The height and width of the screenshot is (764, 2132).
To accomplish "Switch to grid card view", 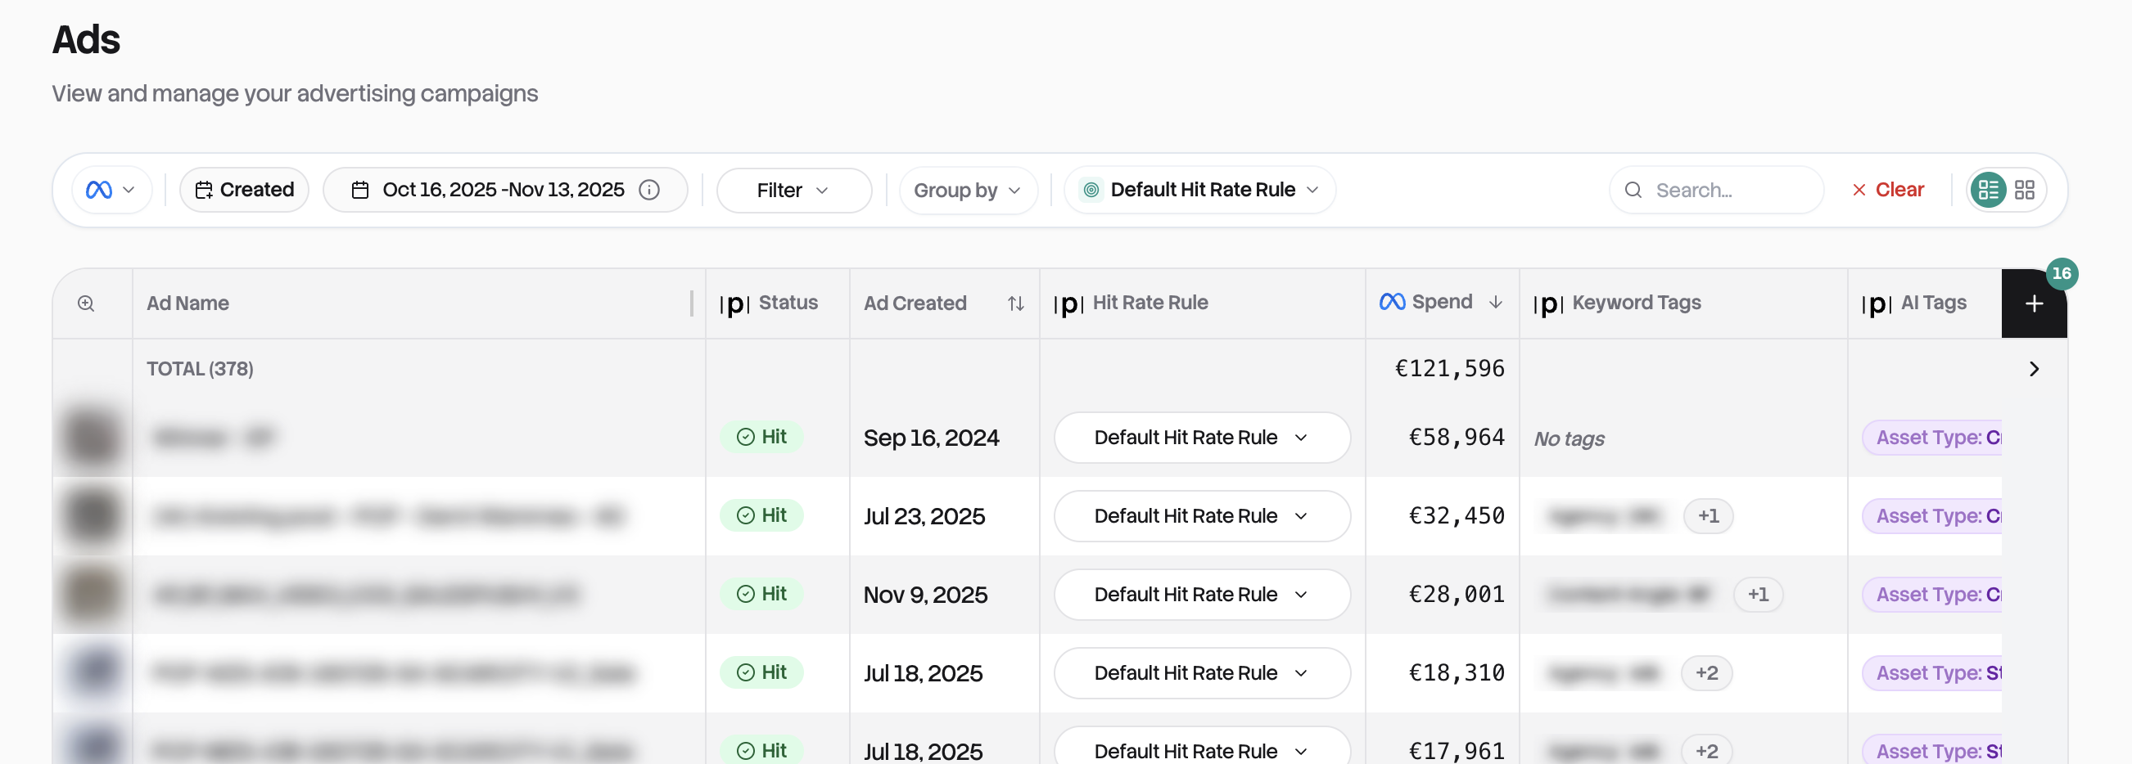I will pos(2025,190).
